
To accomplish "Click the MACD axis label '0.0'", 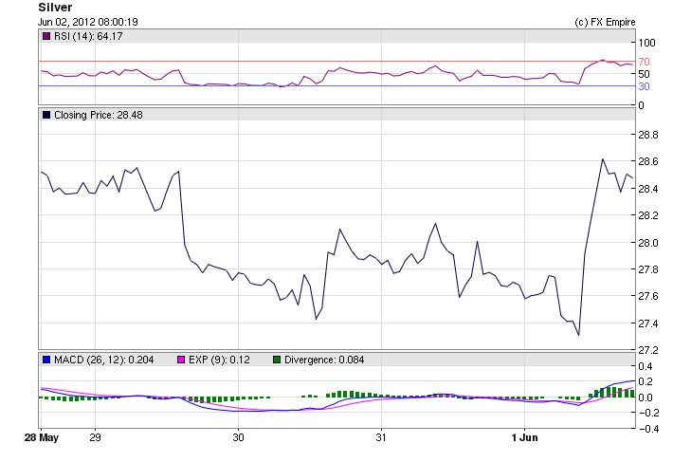I will 646,397.
